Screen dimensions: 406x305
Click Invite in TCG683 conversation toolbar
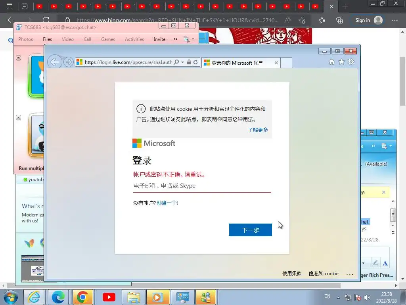(x=159, y=39)
